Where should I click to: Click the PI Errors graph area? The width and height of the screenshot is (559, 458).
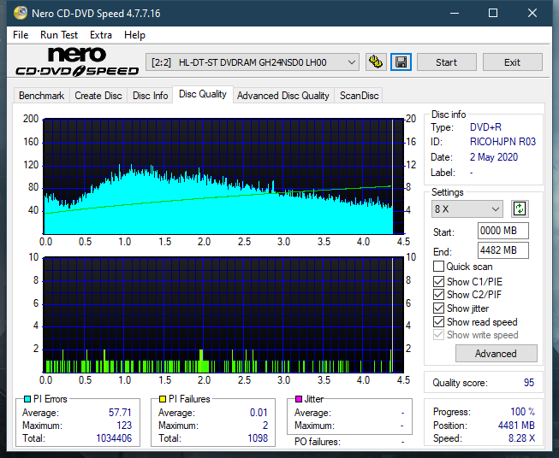(x=223, y=176)
